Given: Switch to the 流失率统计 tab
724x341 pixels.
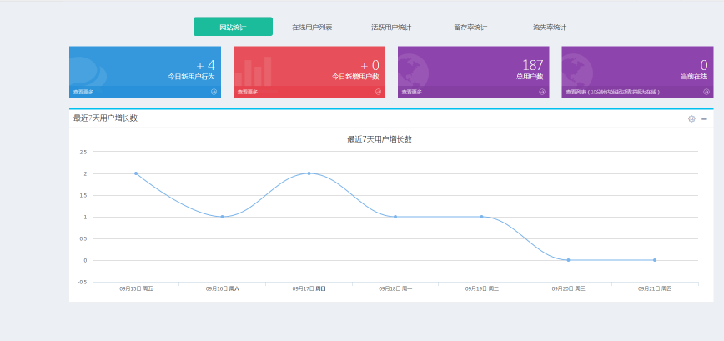Looking at the screenshot, I should [550, 28].
